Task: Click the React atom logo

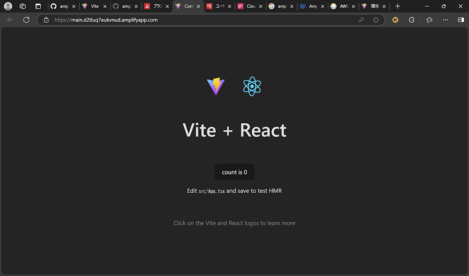Action: click(x=252, y=87)
